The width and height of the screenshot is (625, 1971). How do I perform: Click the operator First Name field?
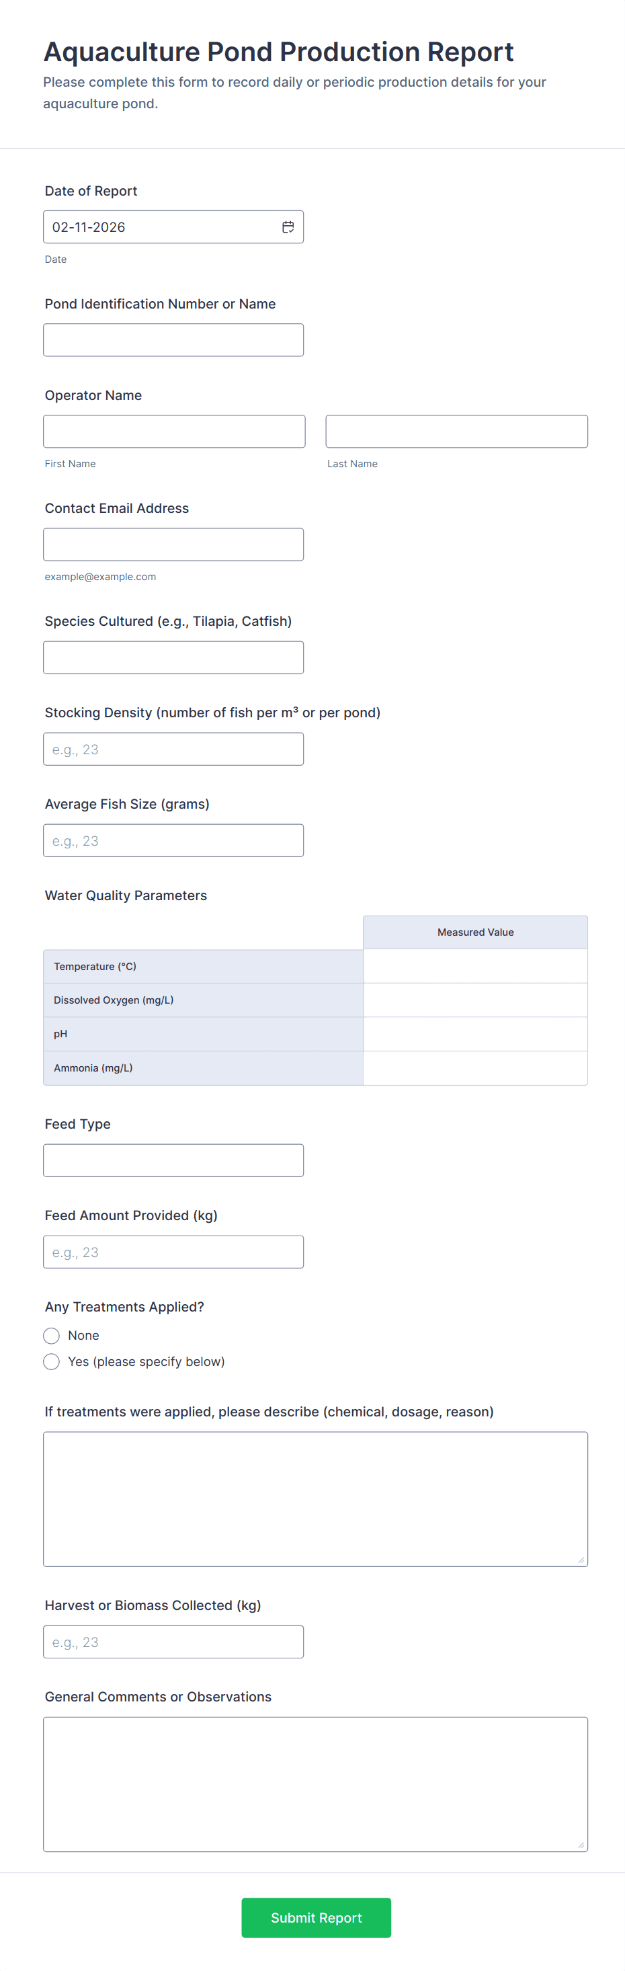click(x=173, y=432)
